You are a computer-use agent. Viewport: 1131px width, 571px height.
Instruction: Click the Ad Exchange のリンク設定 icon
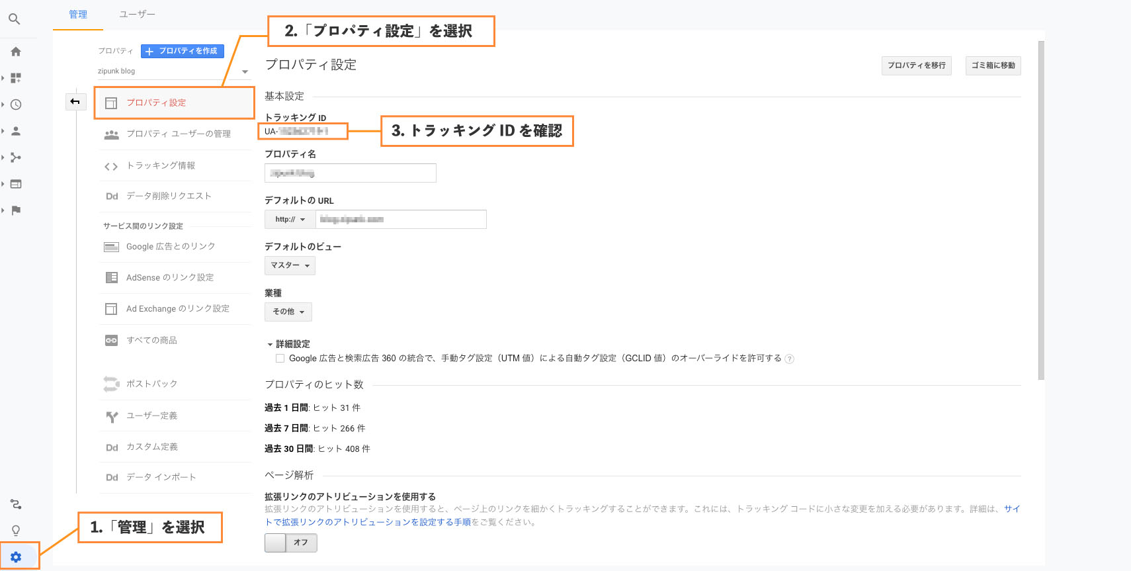(x=111, y=309)
